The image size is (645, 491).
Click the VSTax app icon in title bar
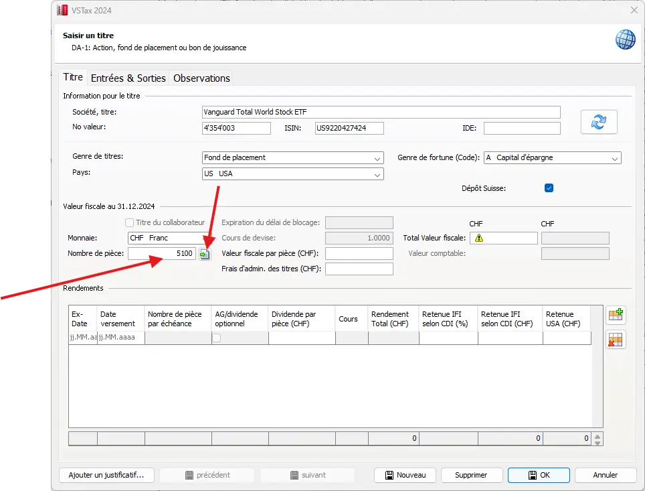coord(62,10)
